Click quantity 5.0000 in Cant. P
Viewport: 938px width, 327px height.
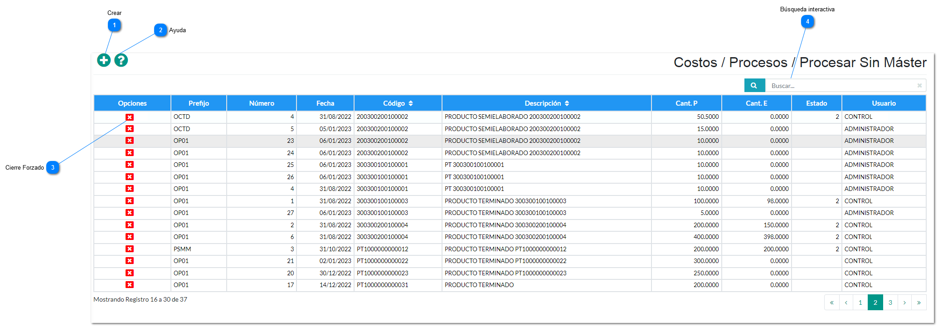point(686,213)
